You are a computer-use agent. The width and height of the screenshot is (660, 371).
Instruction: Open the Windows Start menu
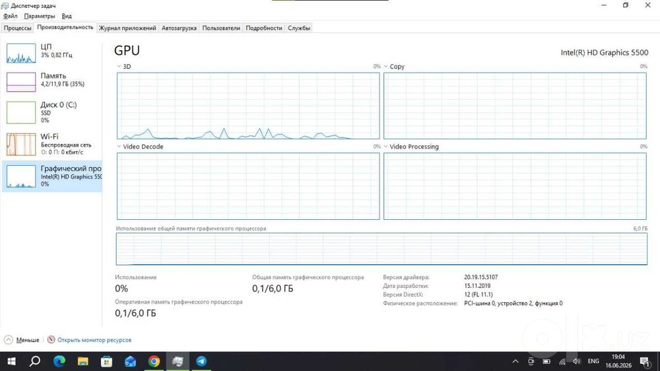coord(11,361)
